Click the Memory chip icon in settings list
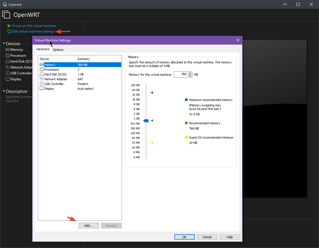 click(42, 65)
